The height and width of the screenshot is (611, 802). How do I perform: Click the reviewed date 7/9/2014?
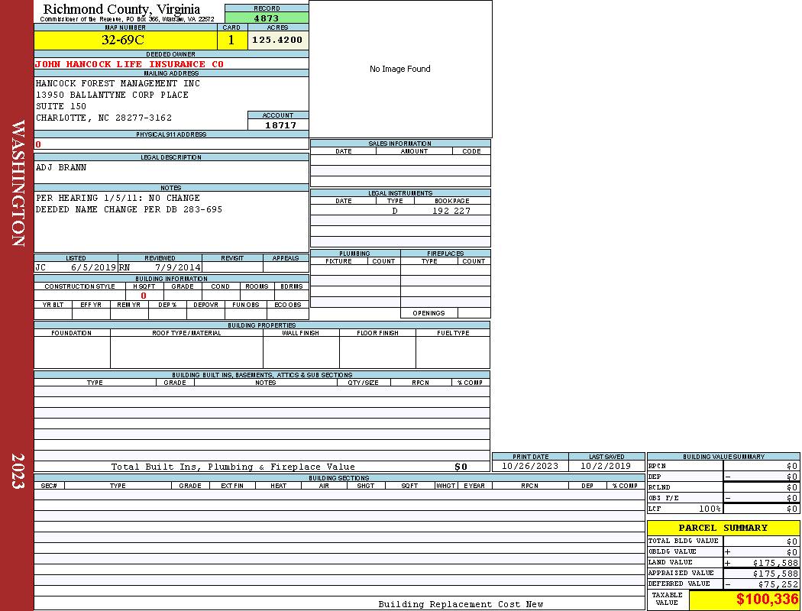177,267
